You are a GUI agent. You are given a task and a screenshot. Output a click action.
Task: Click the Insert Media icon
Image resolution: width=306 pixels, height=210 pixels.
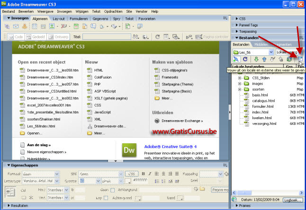(x=63, y=26)
